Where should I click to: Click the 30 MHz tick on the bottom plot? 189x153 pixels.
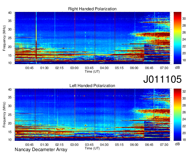(x=10, y=106)
